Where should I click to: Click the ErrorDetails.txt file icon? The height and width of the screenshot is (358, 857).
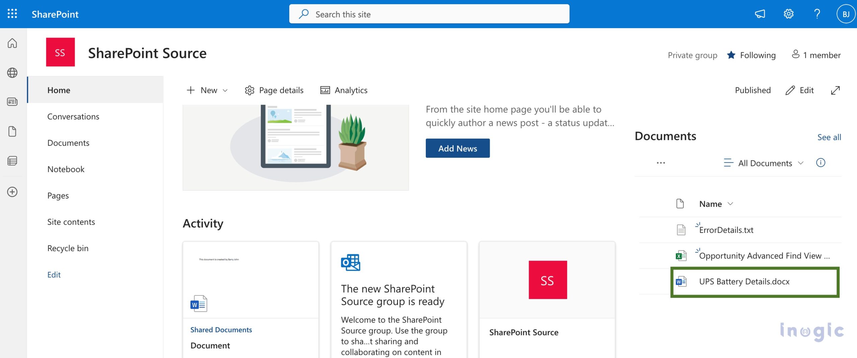[x=681, y=230]
